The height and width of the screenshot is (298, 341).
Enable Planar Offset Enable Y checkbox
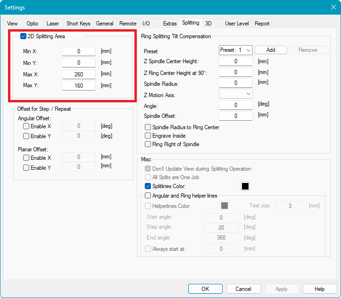pyautogui.click(x=26, y=167)
